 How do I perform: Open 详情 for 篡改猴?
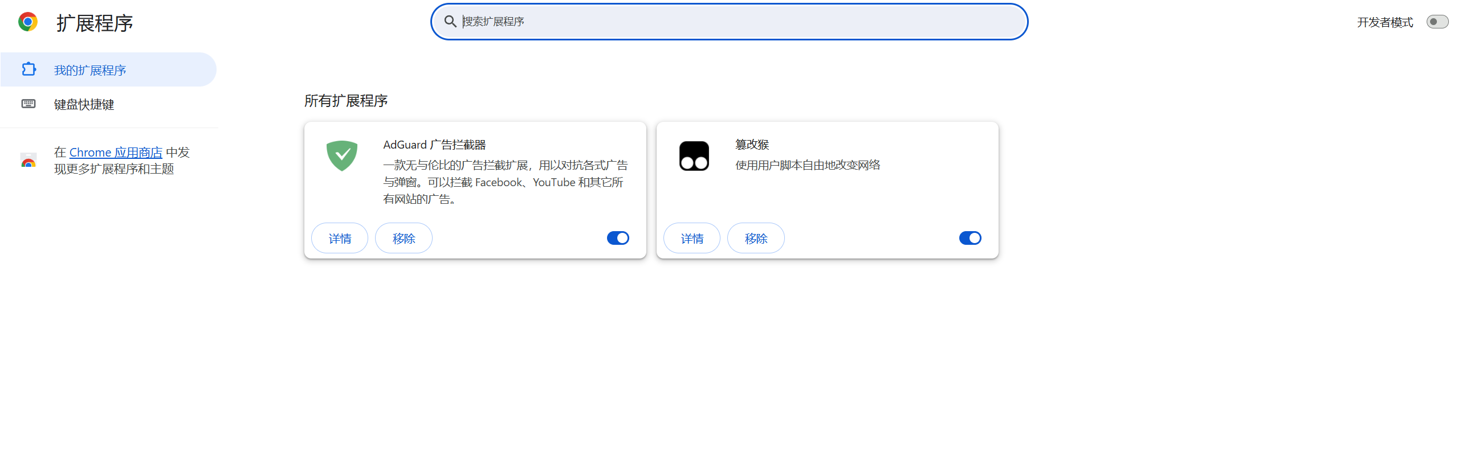[692, 239]
